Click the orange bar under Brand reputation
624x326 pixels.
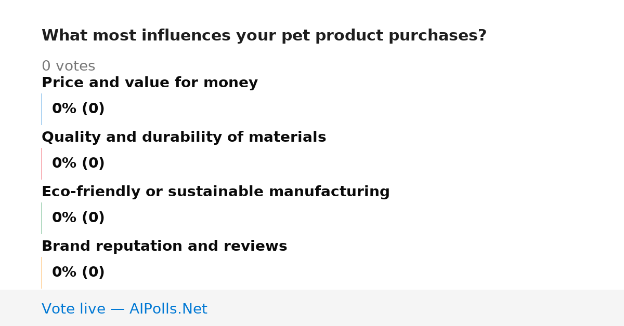click(x=42, y=273)
